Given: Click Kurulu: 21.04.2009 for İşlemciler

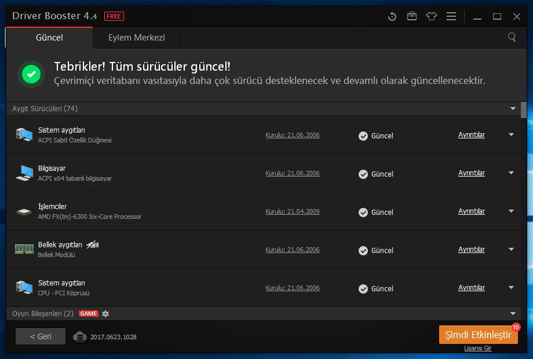Looking at the screenshot, I should coord(293,211).
